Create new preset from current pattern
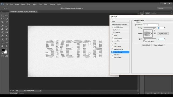Viewport: 173px width, 97px height. pyautogui.click(x=155, y=33)
